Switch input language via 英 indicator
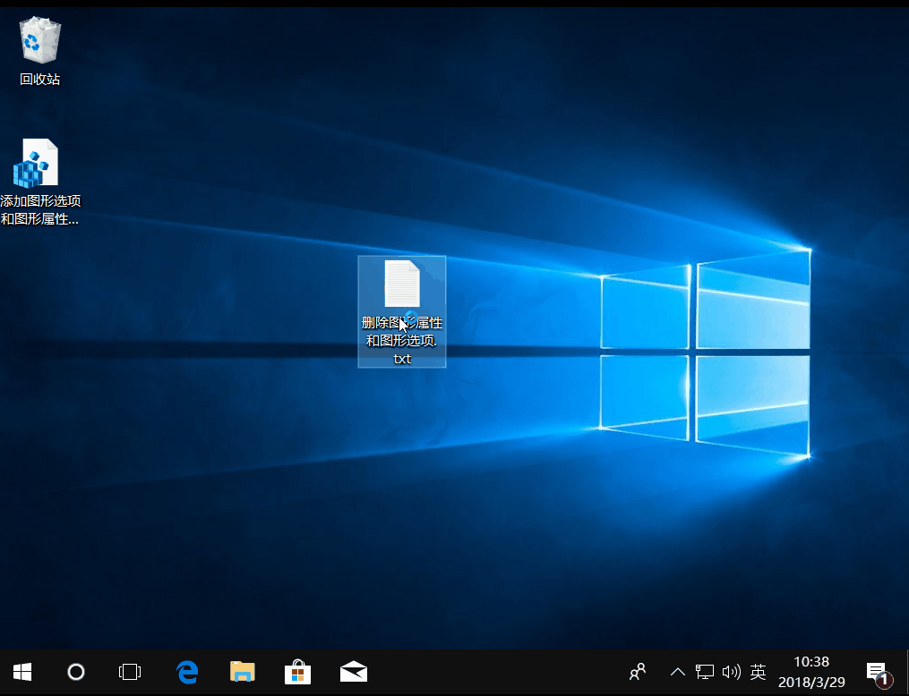The height and width of the screenshot is (696, 909). point(758,672)
